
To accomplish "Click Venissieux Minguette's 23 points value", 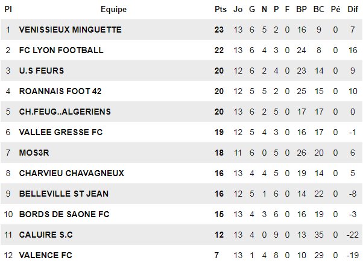I will click(x=220, y=30).
